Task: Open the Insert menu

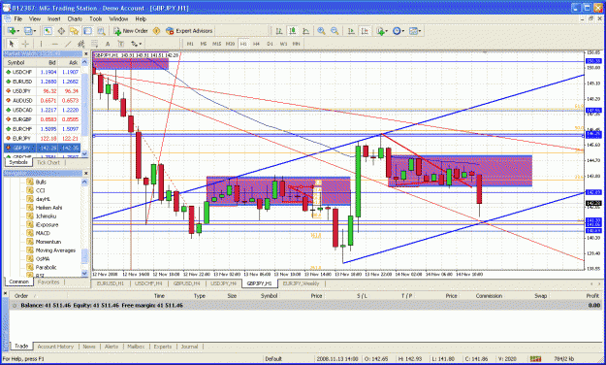Action: [53, 18]
